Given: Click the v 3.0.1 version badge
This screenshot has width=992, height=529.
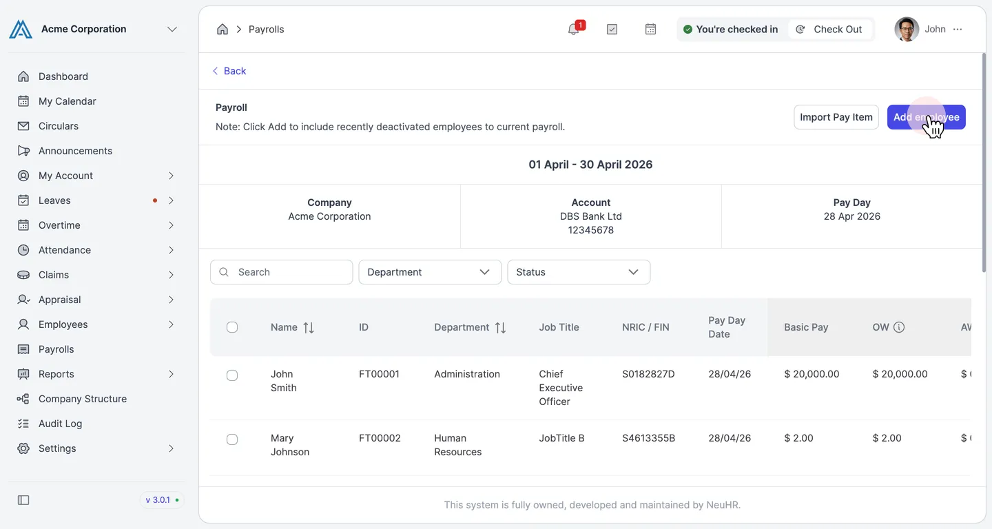Looking at the screenshot, I should point(163,500).
